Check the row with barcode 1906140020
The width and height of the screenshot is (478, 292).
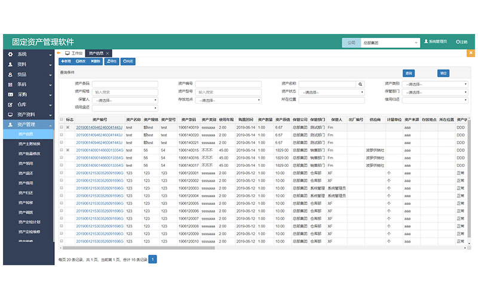click(62, 135)
